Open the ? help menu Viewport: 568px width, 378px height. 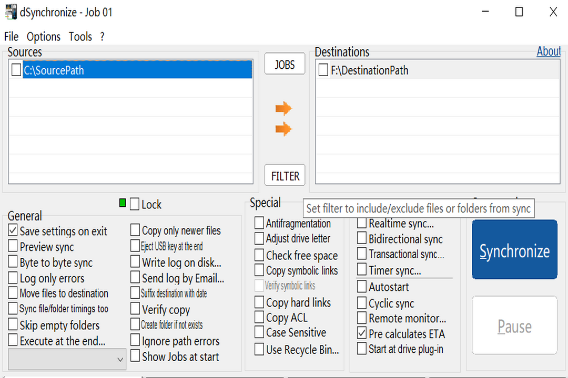pyautogui.click(x=102, y=37)
